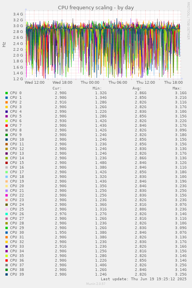Select CPU 26's current value '2.97G'
The width and height of the screenshot is (192, 288).
tap(61, 214)
